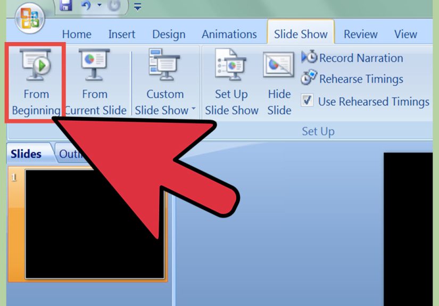Image resolution: width=439 pixels, height=306 pixels.
Task: Open undo history dropdown arrow
Action: pos(100,5)
